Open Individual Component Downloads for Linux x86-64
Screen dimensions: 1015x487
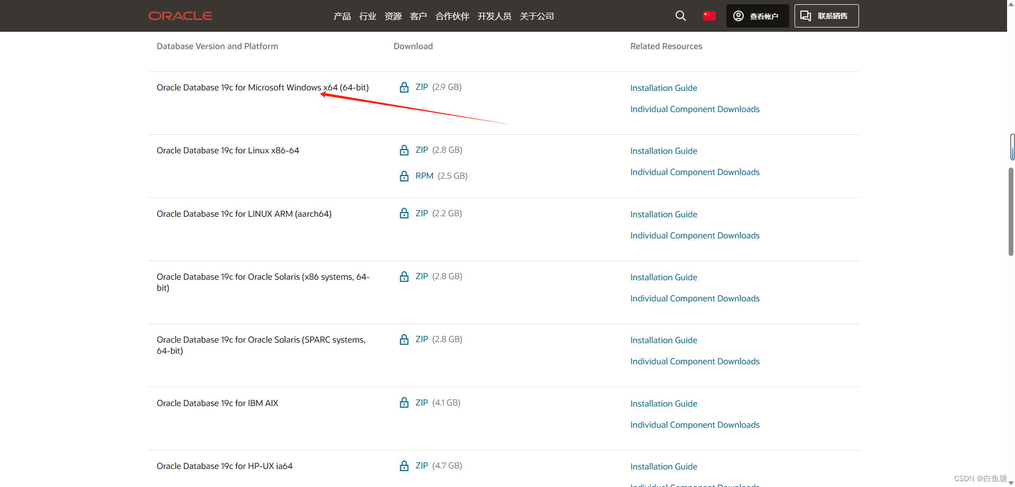pos(695,172)
